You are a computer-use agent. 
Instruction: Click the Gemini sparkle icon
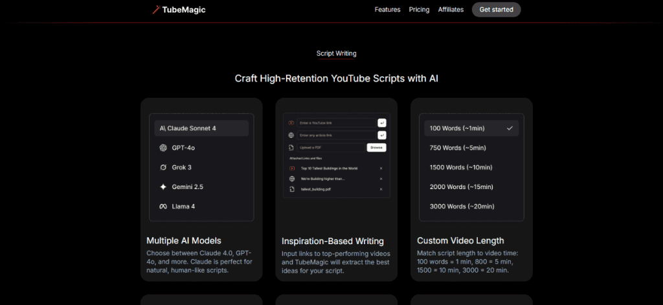click(163, 187)
